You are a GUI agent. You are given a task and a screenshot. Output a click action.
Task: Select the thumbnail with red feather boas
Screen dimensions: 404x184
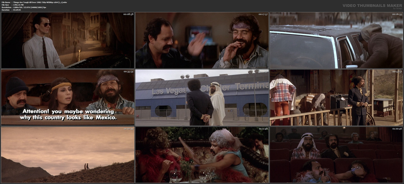[202, 155]
